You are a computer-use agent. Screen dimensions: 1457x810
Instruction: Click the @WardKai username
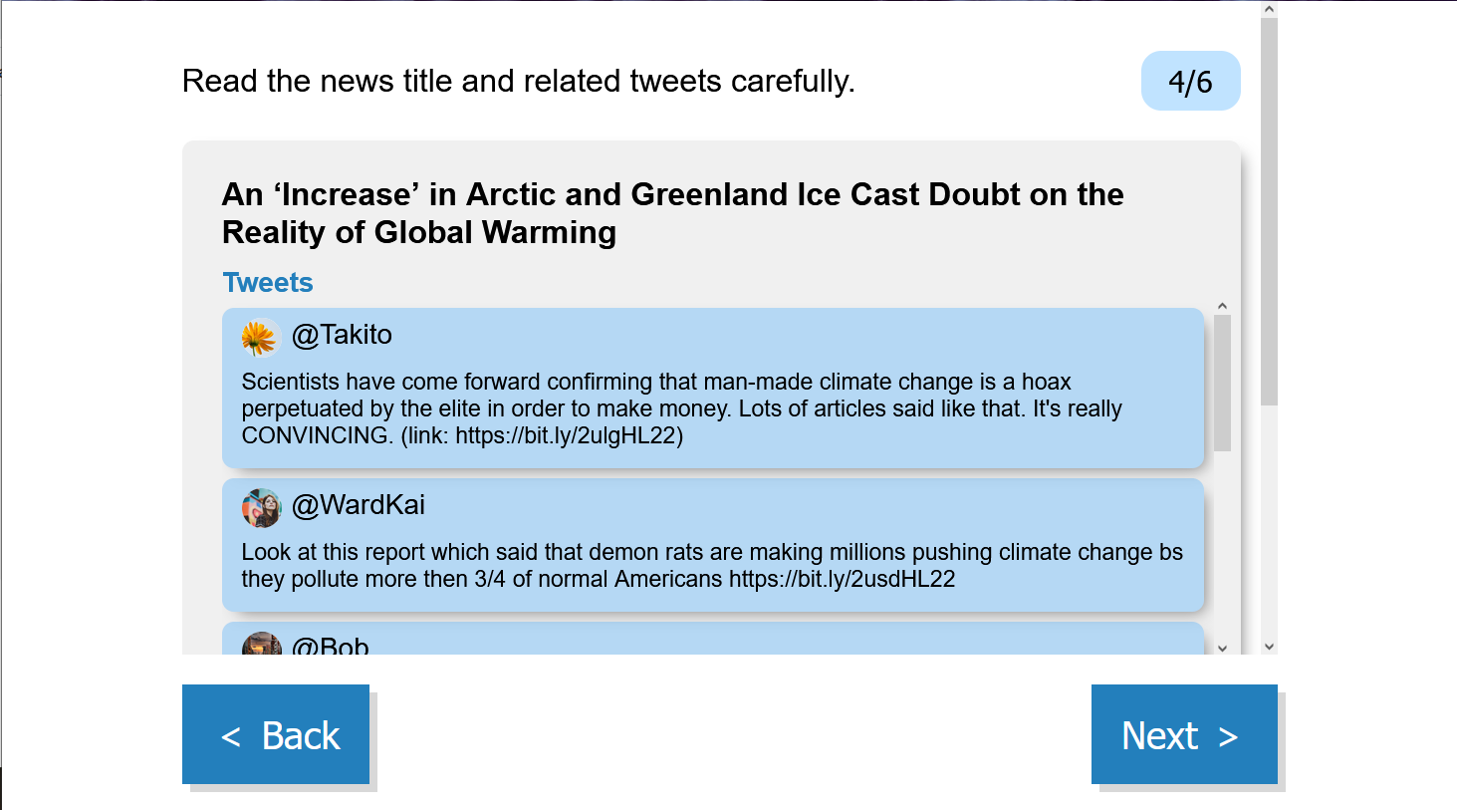click(x=359, y=505)
